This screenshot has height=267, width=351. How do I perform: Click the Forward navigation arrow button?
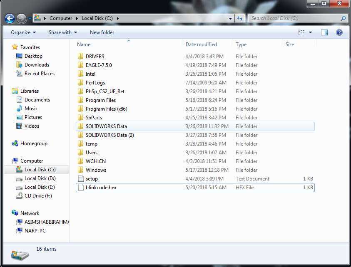[x=22, y=19]
